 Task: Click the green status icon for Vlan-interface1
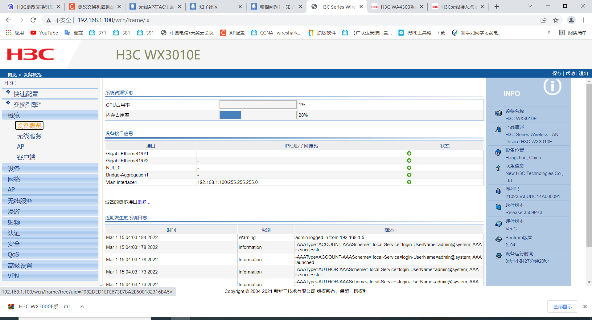(409, 182)
